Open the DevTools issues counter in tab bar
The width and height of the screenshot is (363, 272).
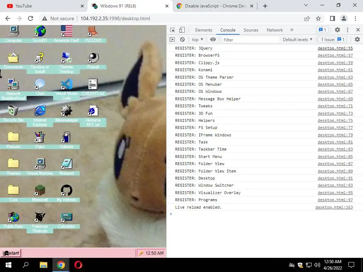coord(322,30)
